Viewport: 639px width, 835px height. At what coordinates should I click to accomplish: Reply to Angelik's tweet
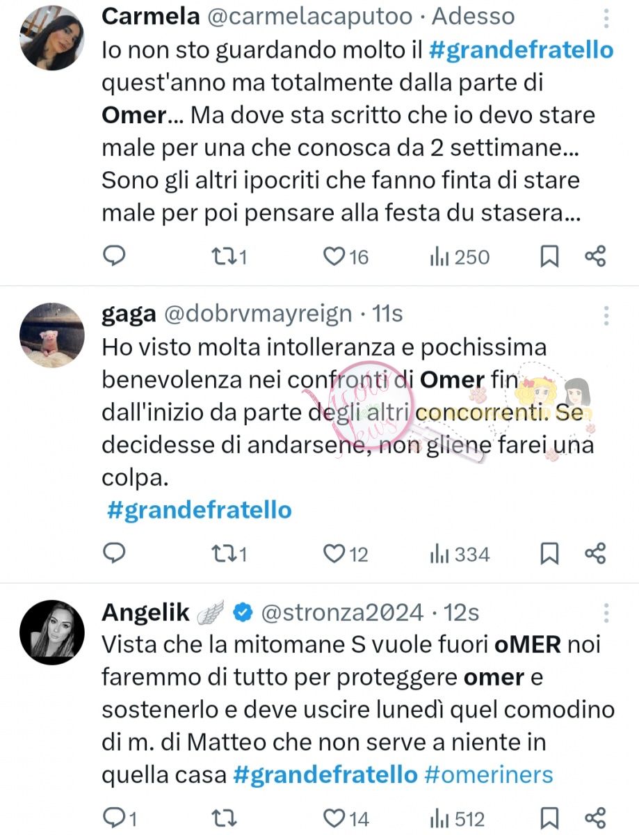pyautogui.click(x=114, y=818)
